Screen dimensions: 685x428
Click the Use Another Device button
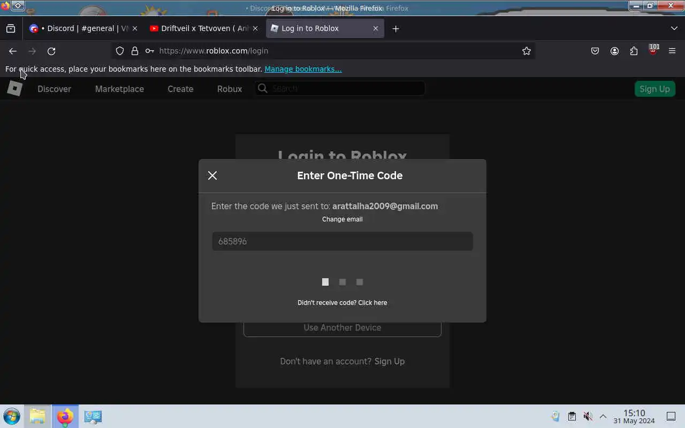[342, 327]
